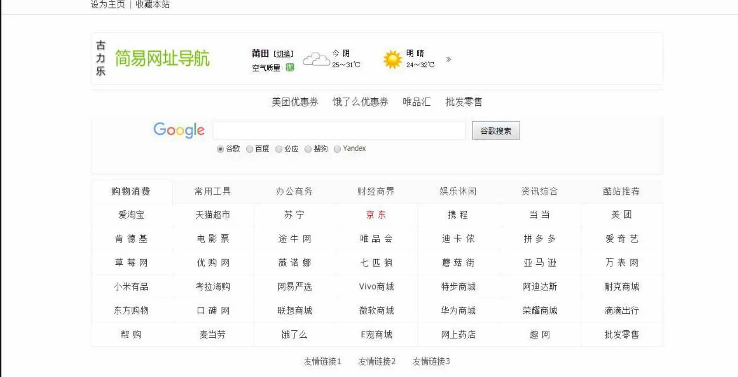738x377 pixels.
Task: Select the 必应 search engine radio button
Action: (279, 149)
